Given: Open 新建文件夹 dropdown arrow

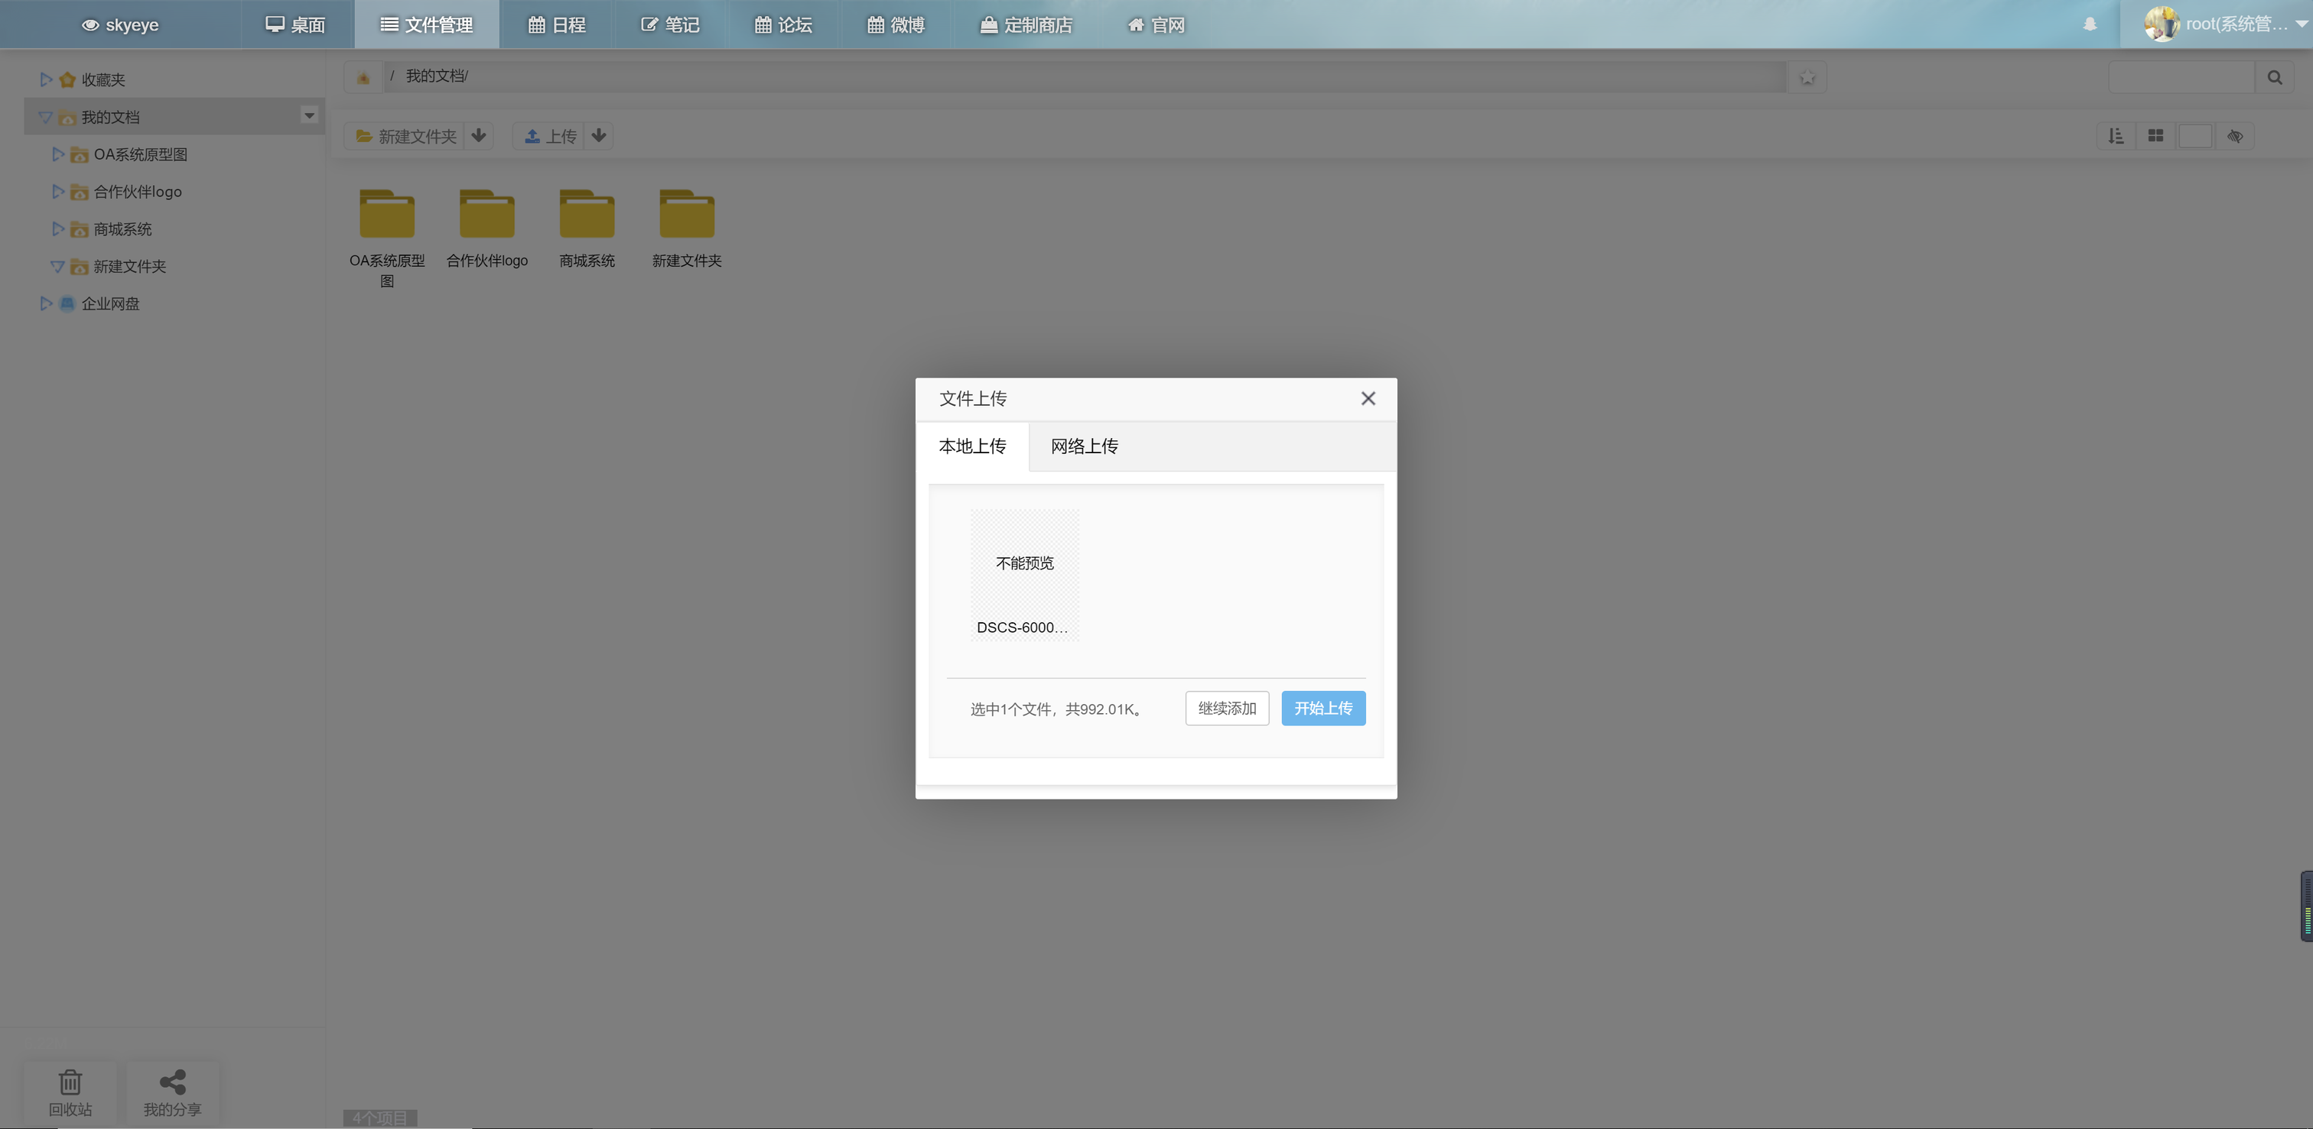Looking at the screenshot, I should (x=479, y=135).
